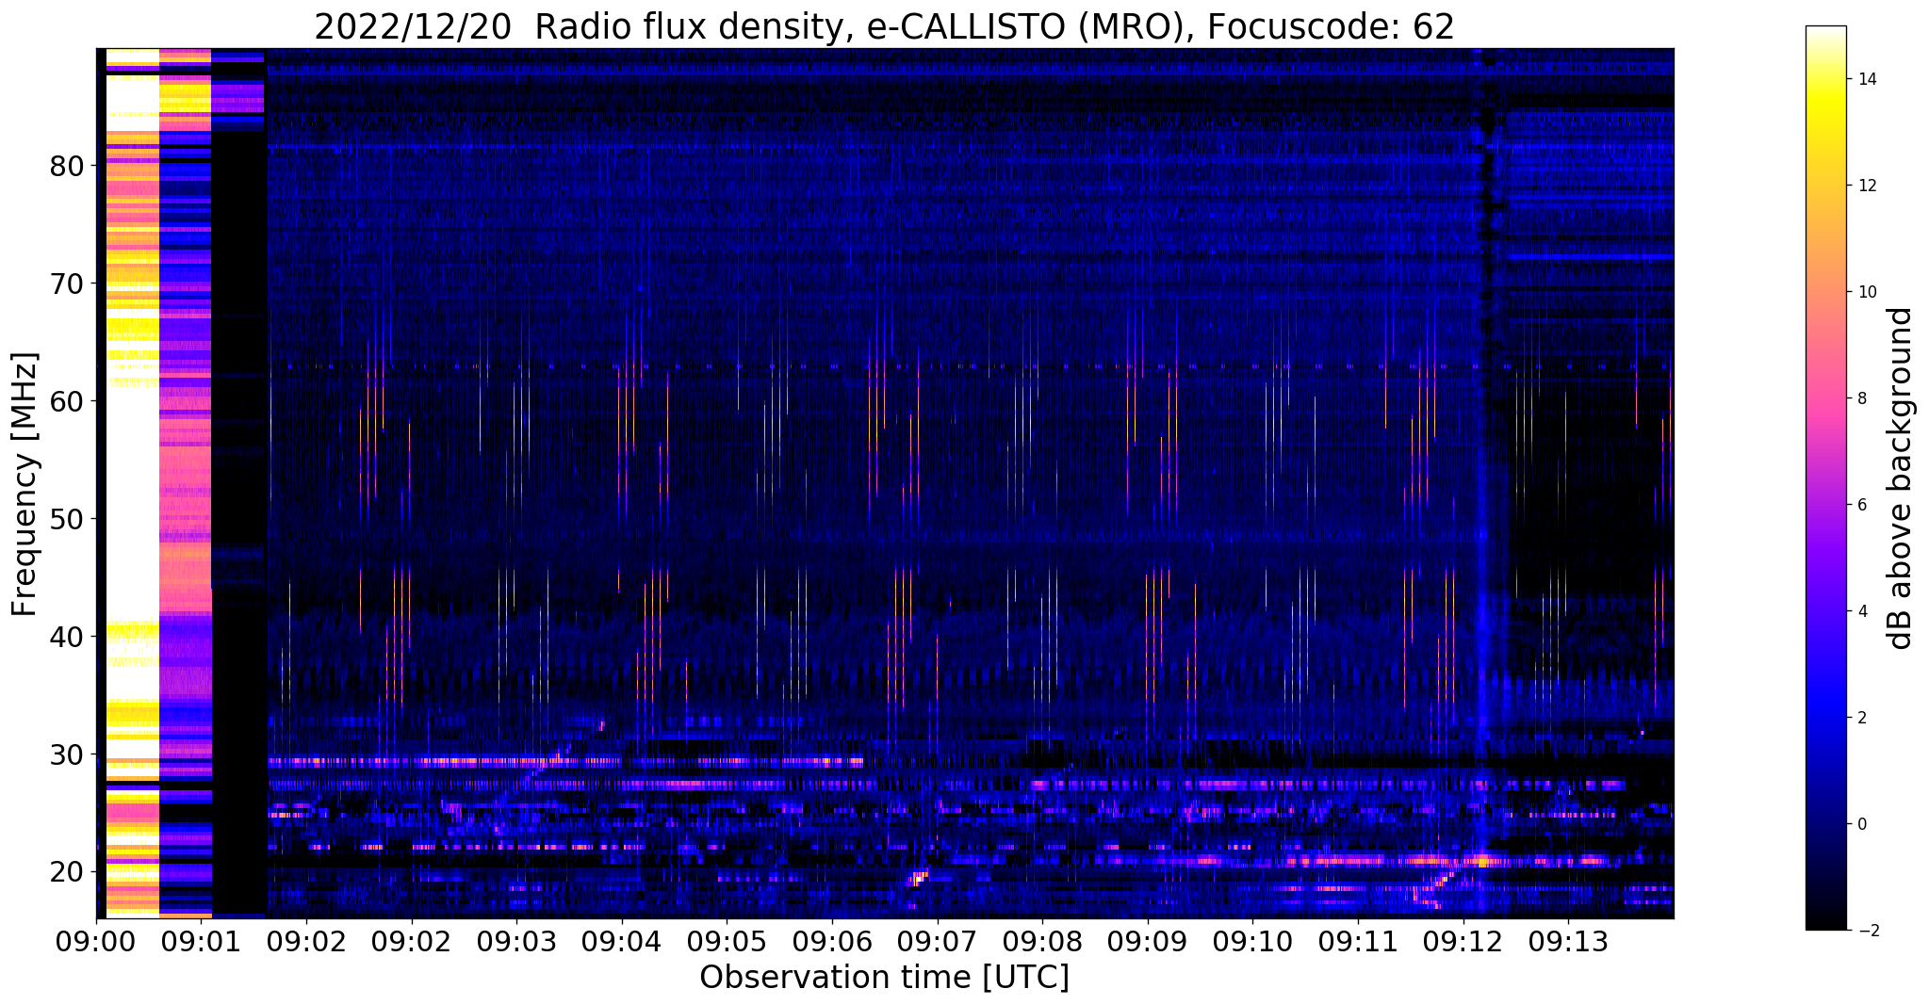The height and width of the screenshot is (1005, 1929).
Task: Select the 09:07 time tick label
Action: click(x=937, y=942)
